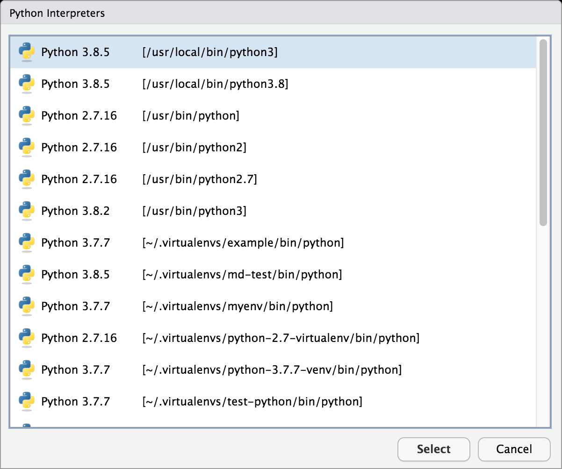Click the Select button

433,449
